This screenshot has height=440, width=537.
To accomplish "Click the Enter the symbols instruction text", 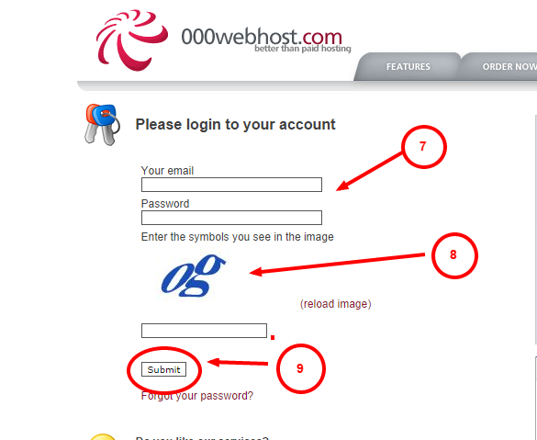I will click(x=238, y=237).
